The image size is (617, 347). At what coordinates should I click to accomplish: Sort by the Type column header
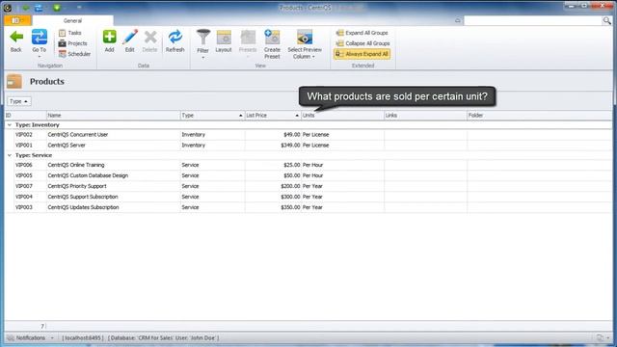(212, 116)
